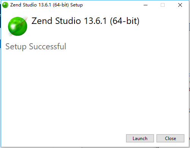Click the window title "Zend Studio 13.6.1 (64-bit) Setup"
Image resolution: width=190 pixels, height=148 pixels.
[x=46, y=5]
